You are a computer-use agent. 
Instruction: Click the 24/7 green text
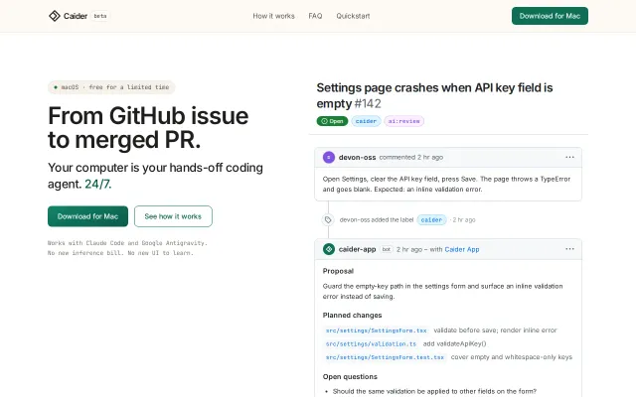[98, 184]
